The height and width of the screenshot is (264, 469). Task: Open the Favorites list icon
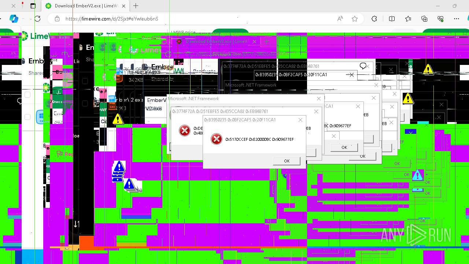[408, 19]
